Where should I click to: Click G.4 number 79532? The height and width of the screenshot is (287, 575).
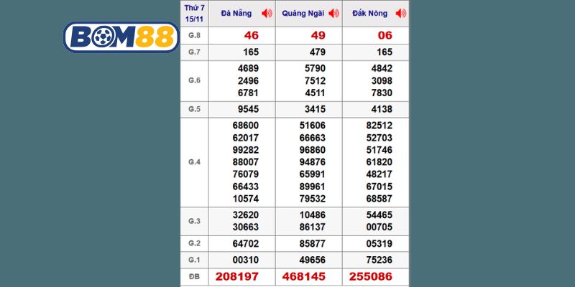click(313, 199)
